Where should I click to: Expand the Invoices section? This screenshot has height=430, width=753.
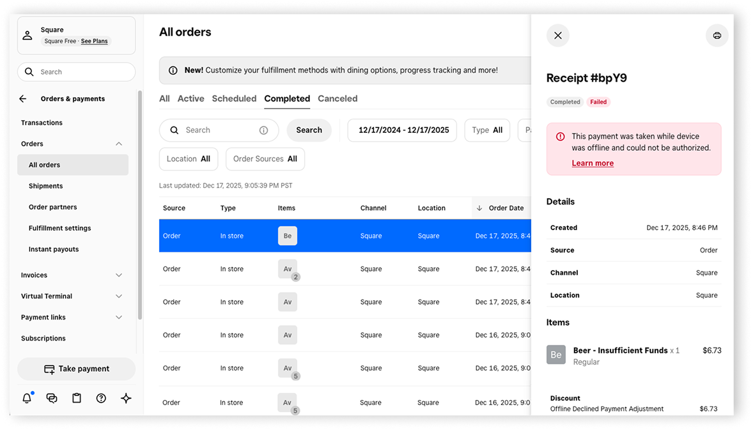[x=118, y=275]
